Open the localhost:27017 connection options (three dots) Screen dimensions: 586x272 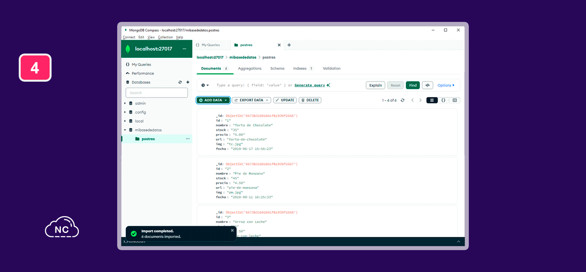click(184, 49)
